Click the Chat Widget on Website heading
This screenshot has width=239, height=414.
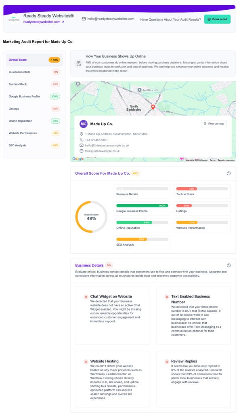[x=111, y=296]
